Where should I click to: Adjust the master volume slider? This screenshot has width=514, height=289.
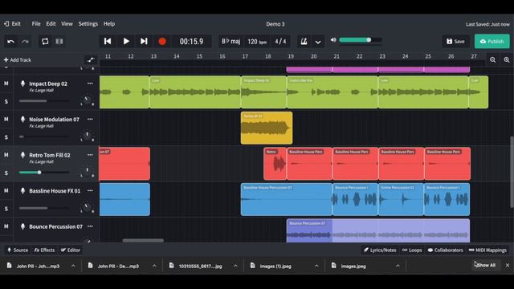coord(361,40)
